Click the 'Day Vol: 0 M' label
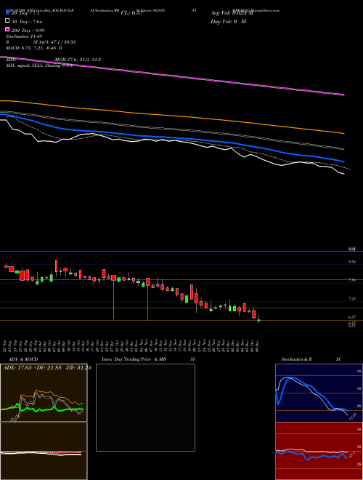The height and width of the screenshot is (480, 363). 228,21
